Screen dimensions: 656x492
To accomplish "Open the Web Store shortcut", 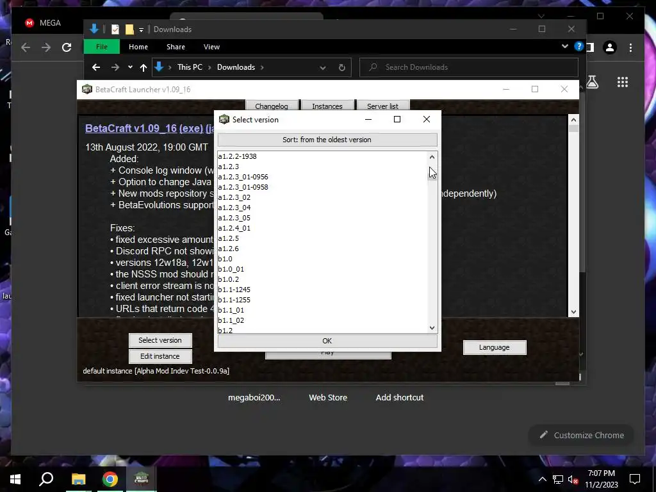I will point(328,397).
